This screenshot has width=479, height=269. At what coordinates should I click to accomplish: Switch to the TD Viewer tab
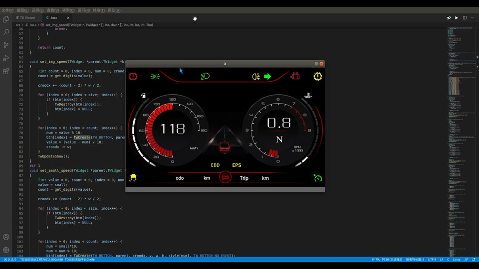(25, 17)
